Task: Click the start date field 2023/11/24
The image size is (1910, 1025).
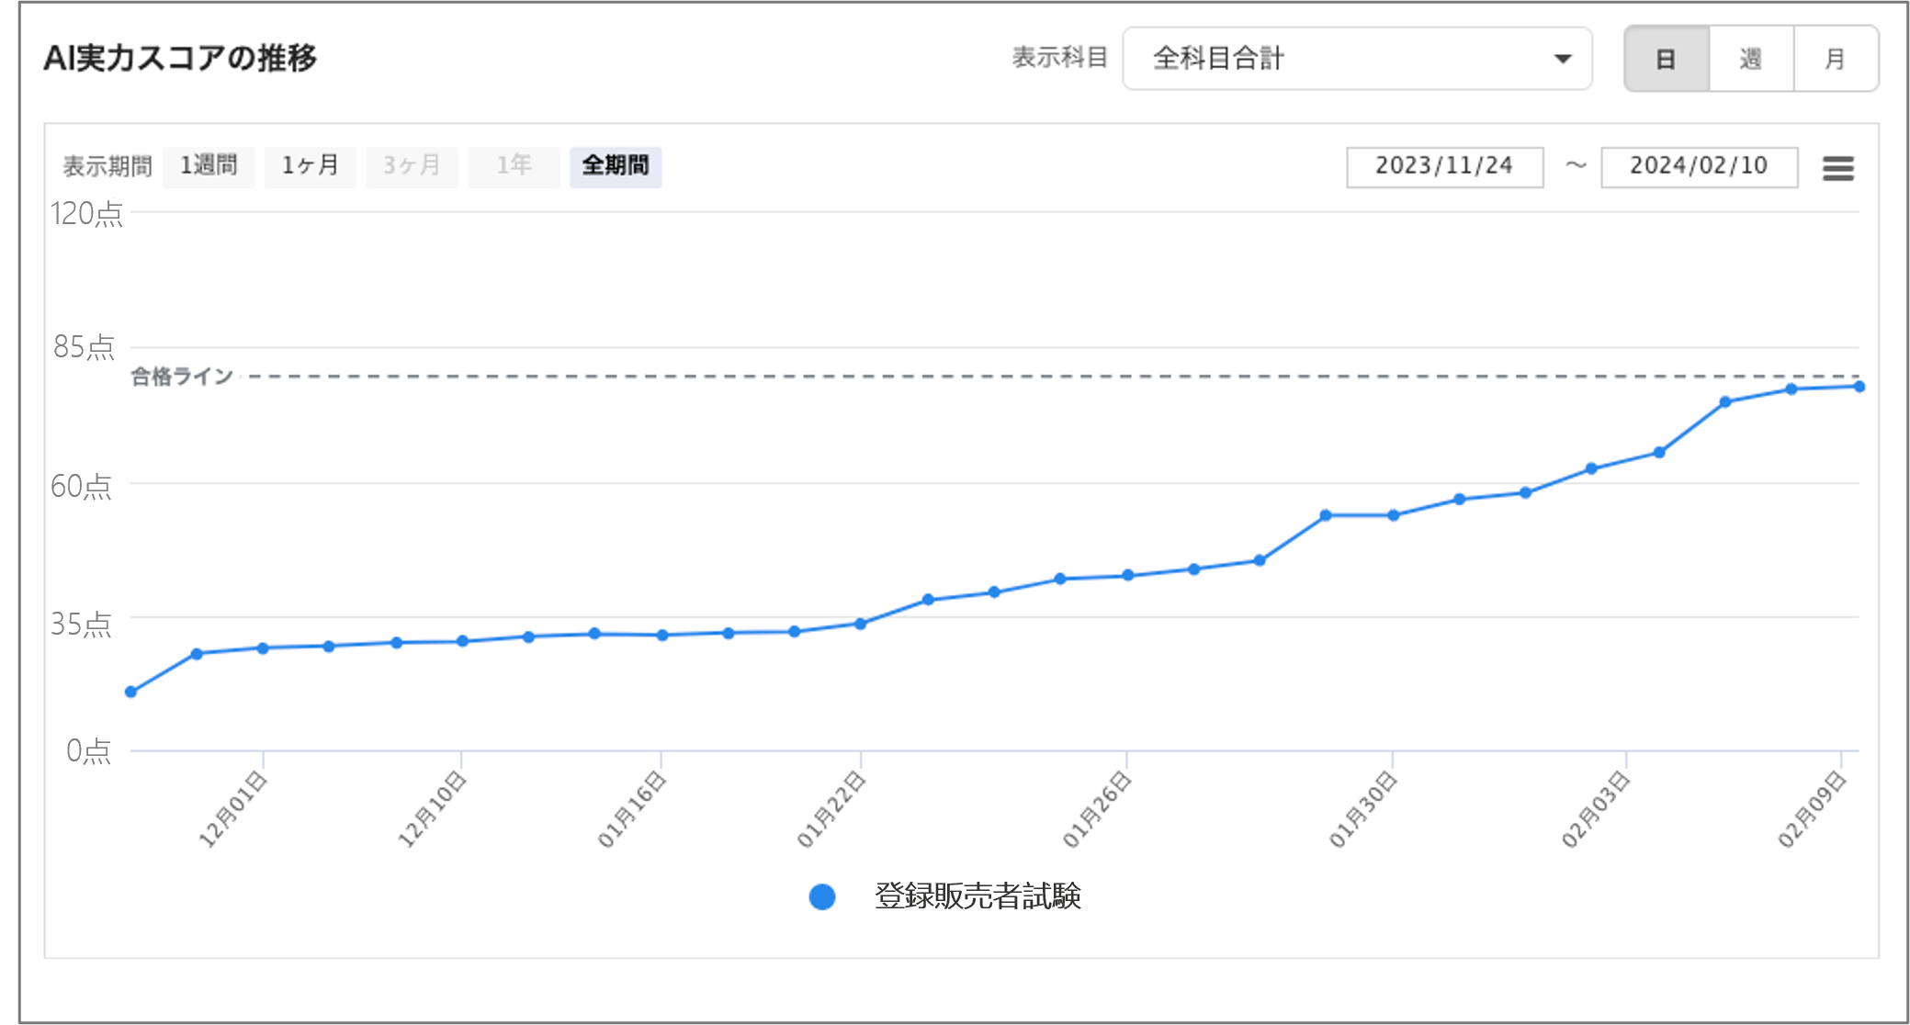Action: [1444, 166]
